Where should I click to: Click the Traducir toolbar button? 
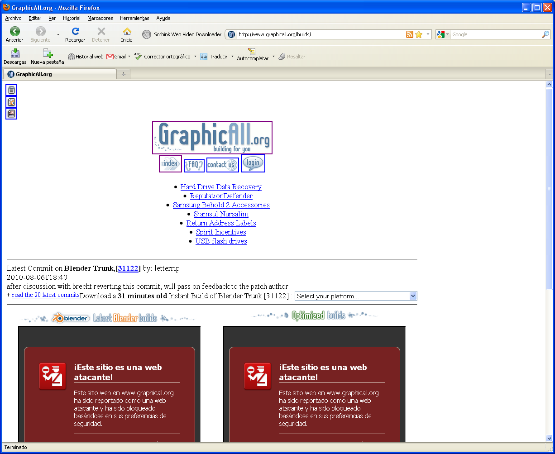(x=214, y=57)
